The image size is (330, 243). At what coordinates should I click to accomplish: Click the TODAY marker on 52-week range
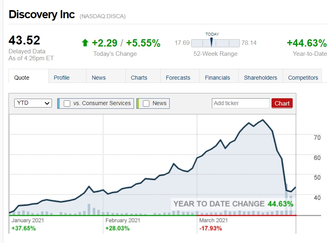211,42
